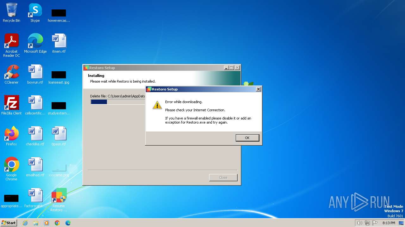Select the Recycle Bin desktop icon
The image size is (405, 227).
tap(11, 13)
